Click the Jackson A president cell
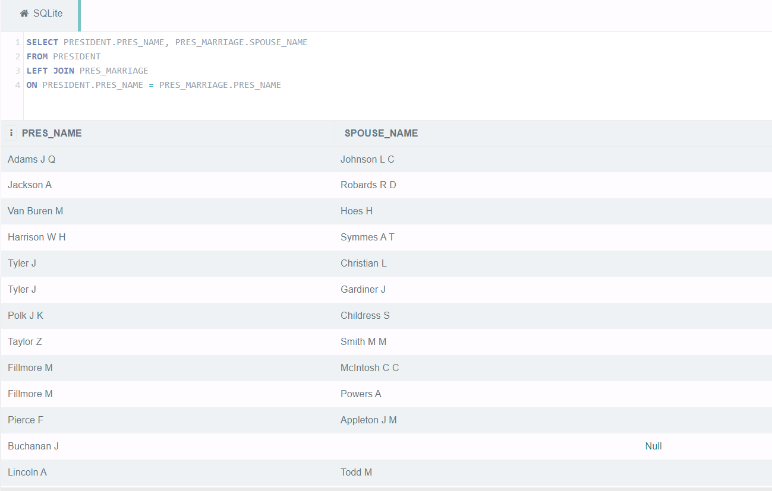Image resolution: width=772 pixels, height=491 pixels. (x=168, y=185)
